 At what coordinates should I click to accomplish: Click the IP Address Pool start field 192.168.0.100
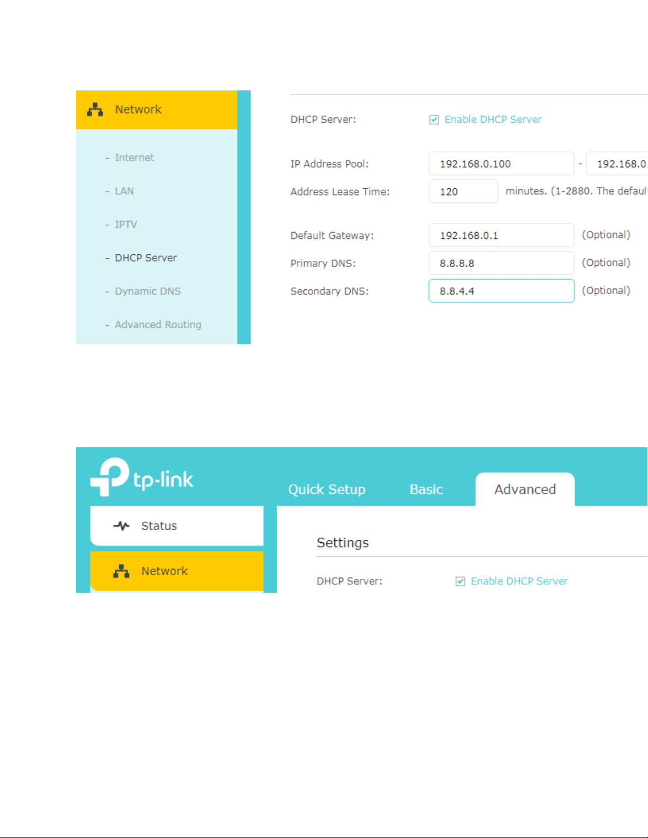point(501,163)
